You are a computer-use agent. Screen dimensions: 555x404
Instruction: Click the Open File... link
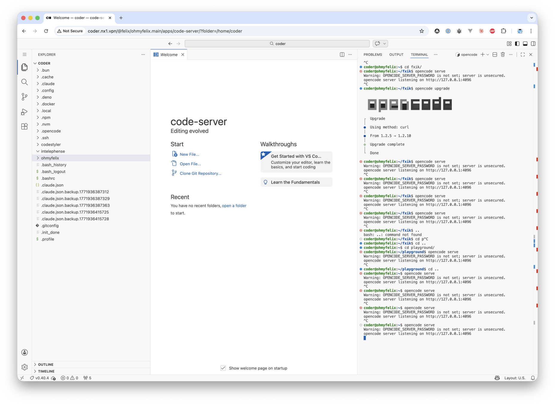pyautogui.click(x=190, y=164)
